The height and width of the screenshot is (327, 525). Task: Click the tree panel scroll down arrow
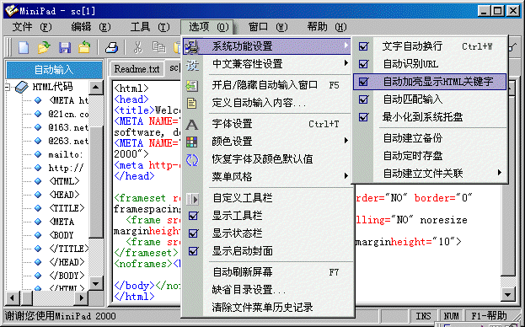click(x=96, y=284)
